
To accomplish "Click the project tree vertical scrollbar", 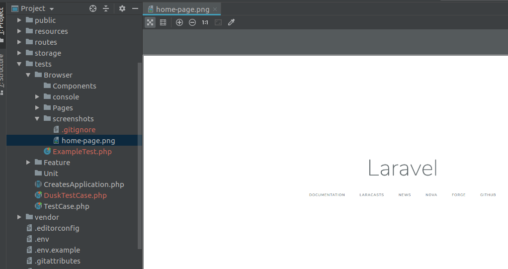I will pyautogui.click(x=140, y=156).
